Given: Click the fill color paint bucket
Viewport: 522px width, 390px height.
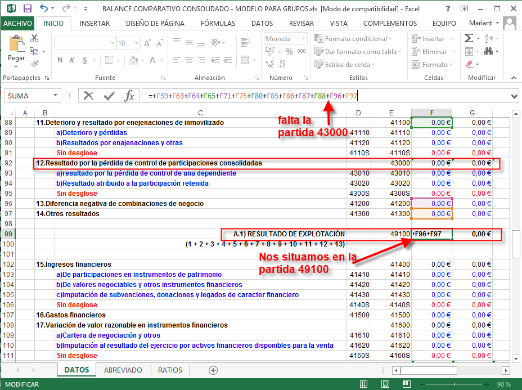Looking at the screenshot, I should point(133,60).
